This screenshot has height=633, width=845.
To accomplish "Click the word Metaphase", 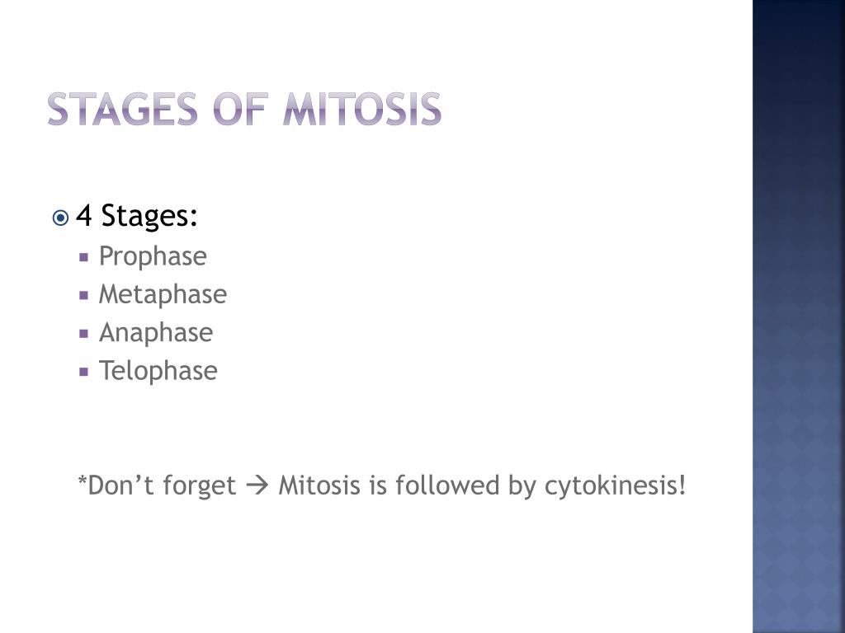I will click(163, 295).
